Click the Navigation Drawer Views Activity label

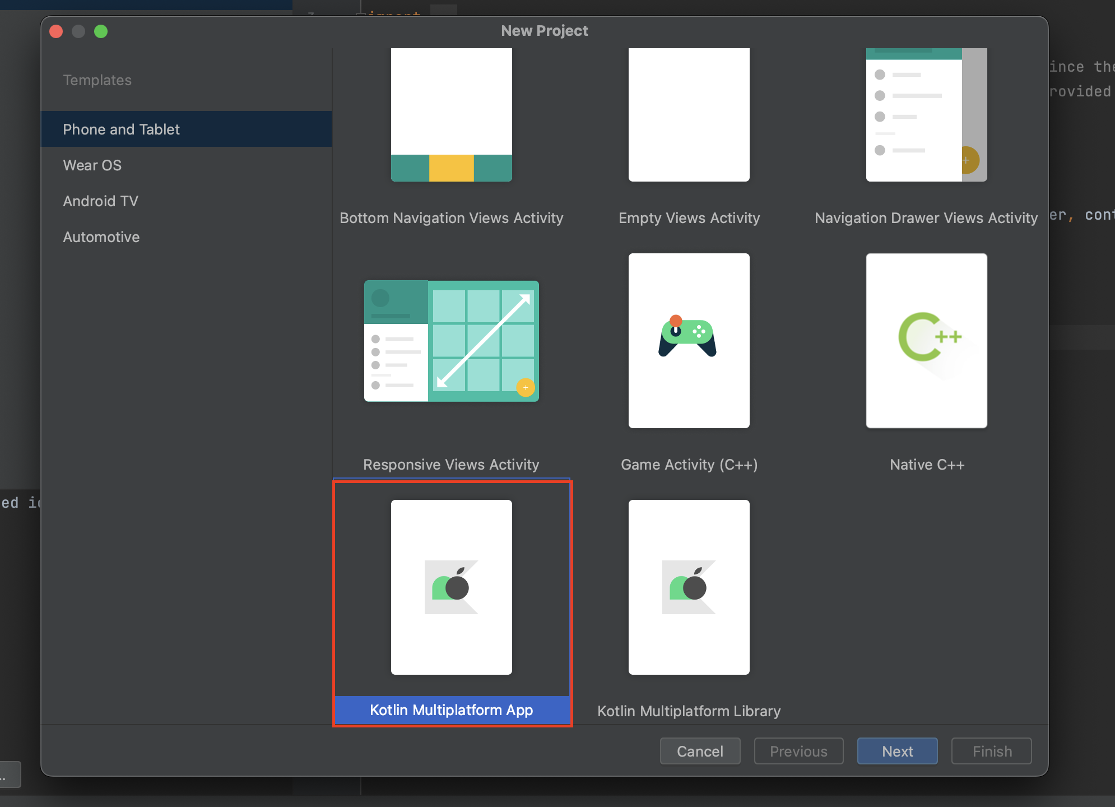pyautogui.click(x=926, y=218)
